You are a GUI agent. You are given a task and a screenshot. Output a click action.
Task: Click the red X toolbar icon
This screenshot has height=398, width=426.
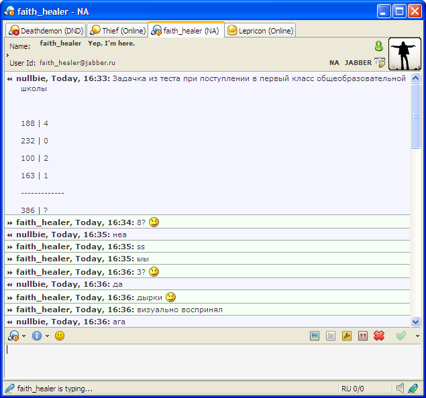tap(379, 336)
